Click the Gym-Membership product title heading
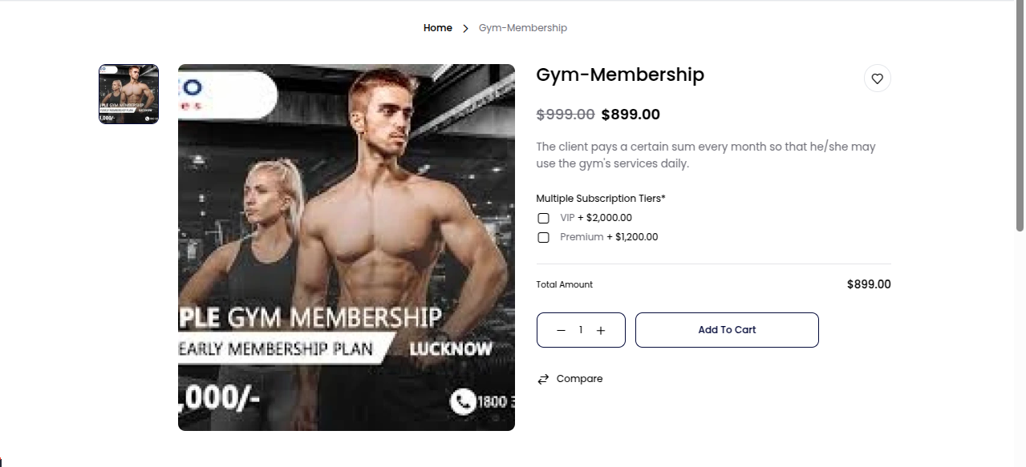The height and width of the screenshot is (467, 1026). click(x=619, y=74)
